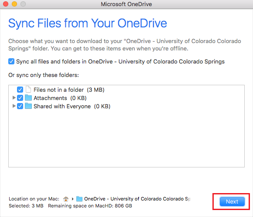This screenshot has width=253, height=217.
Task: Select the Files not in a folder (3 MB) row text
Action: pos(69,90)
